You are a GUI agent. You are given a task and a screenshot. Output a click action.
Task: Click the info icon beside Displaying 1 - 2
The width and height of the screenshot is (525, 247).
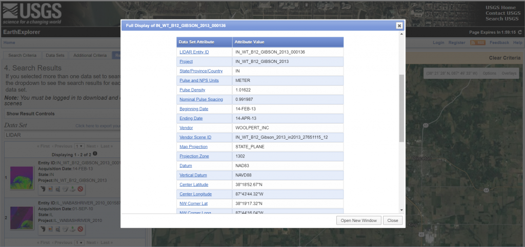point(95,153)
